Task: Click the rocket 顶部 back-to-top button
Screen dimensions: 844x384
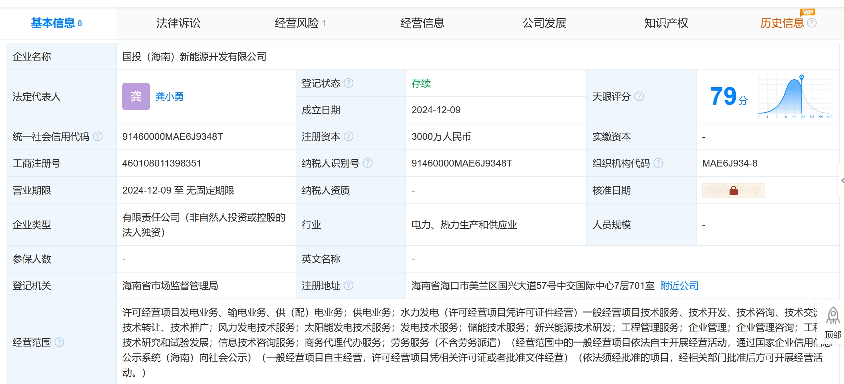Action: click(833, 322)
